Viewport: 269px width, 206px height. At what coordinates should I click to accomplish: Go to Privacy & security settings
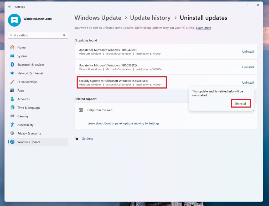pyautogui.click(x=29, y=133)
